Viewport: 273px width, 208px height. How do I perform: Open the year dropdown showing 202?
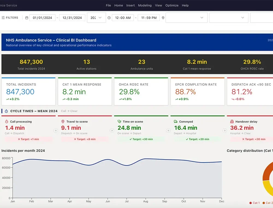point(96,17)
